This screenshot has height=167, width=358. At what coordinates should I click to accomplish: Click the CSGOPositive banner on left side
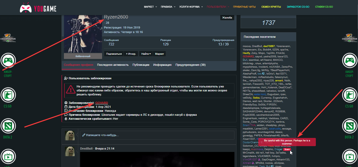tap(8, 38)
